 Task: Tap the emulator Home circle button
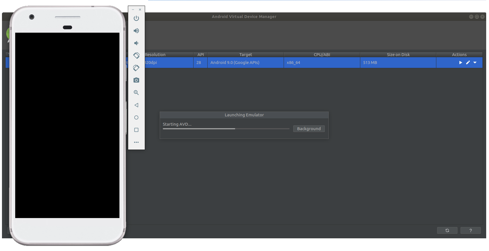(x=136, y=117)
